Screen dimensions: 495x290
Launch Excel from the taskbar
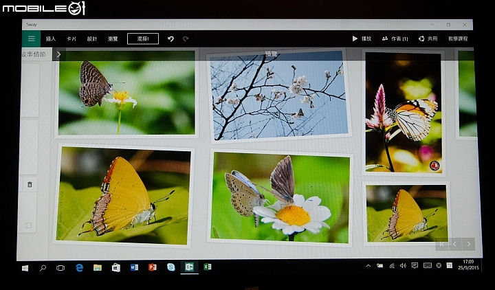pos(208,267)
